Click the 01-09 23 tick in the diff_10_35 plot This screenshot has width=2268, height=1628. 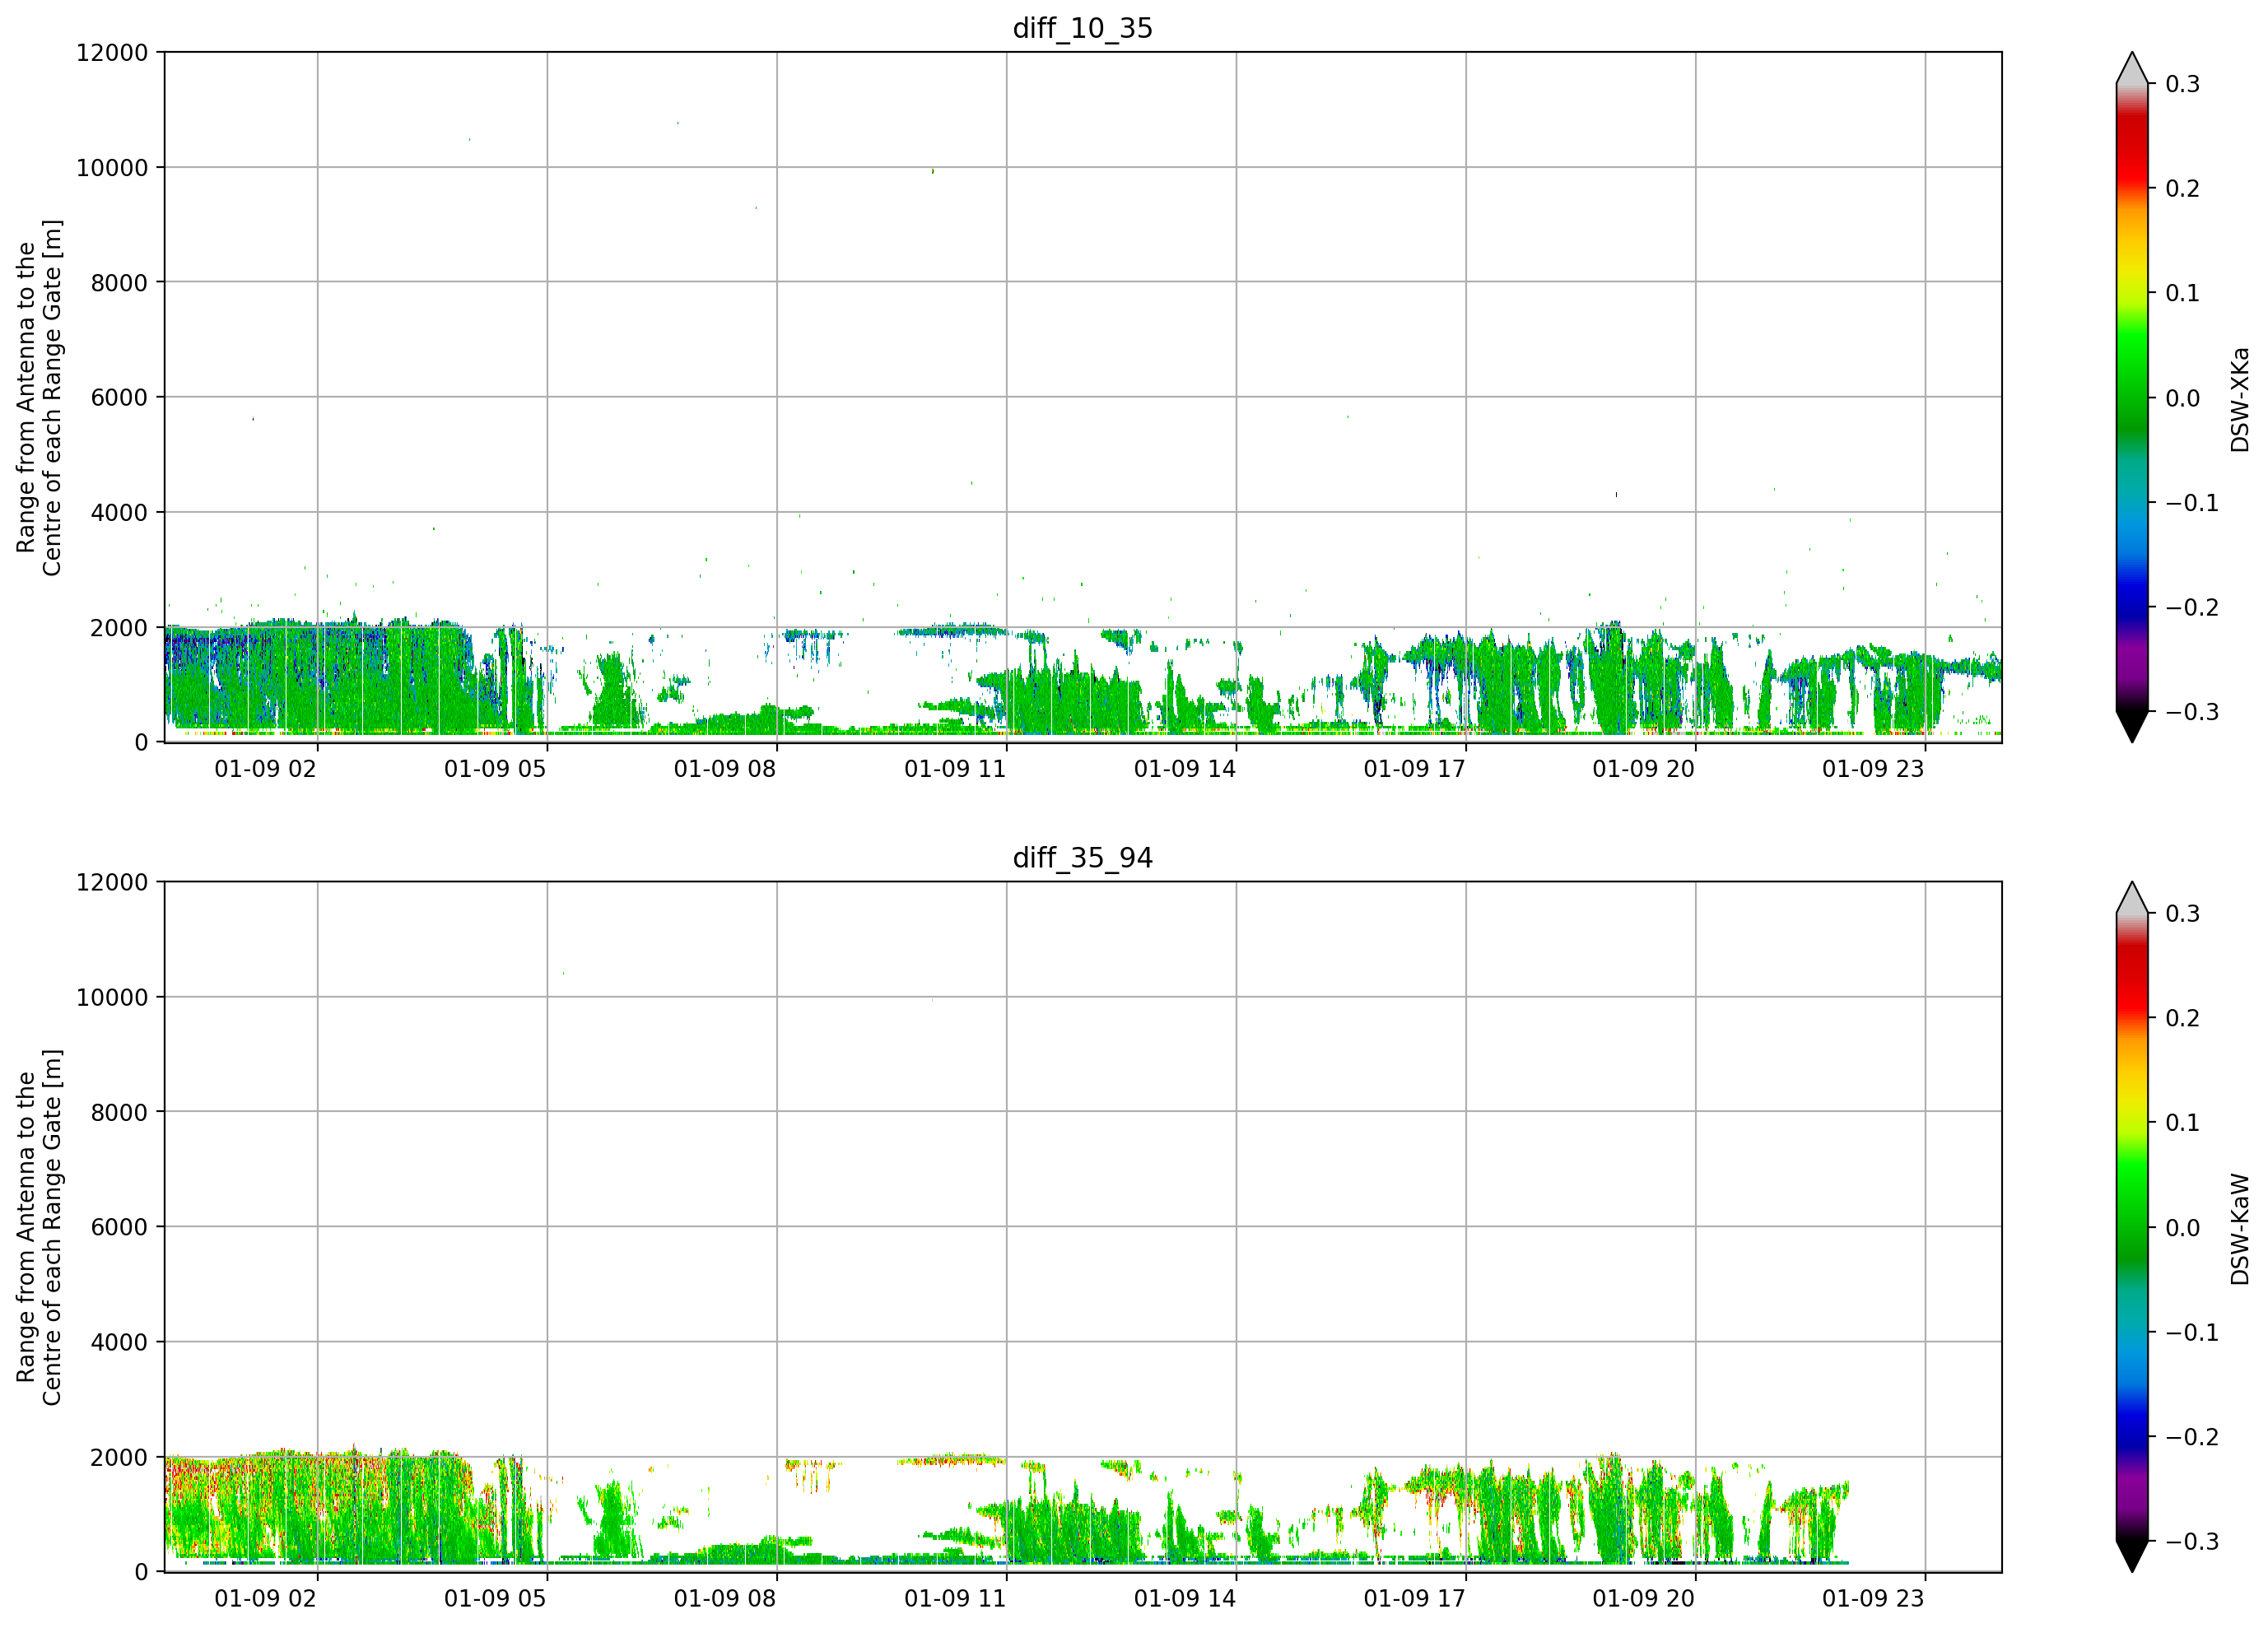pos(1873,769)
